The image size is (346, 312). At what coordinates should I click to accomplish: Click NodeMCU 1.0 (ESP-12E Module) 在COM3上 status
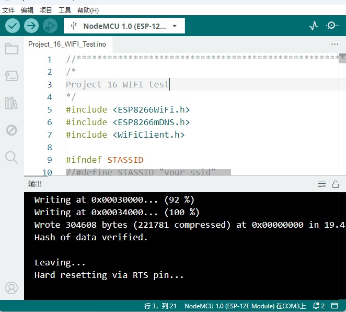click(245, 306)
